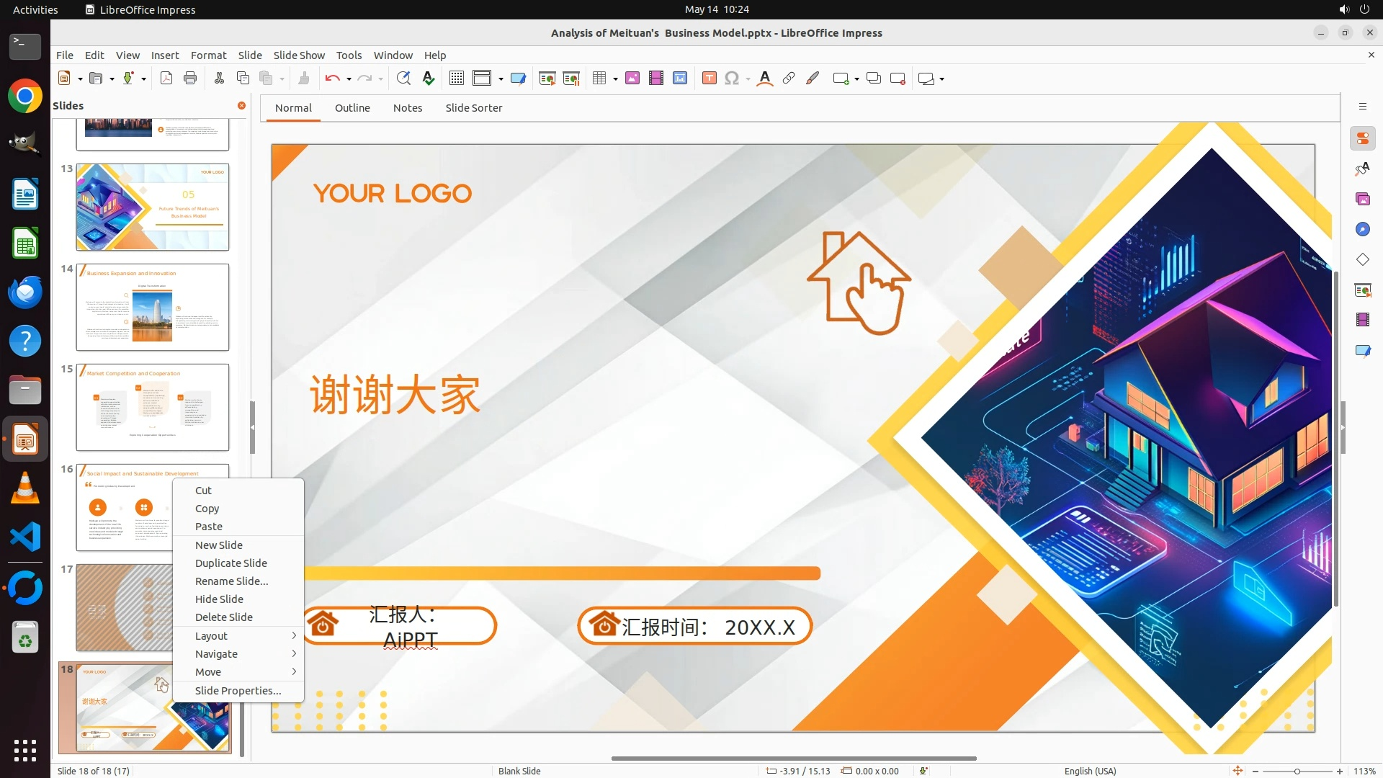Click the Insert Image icon

coord(632,79)
